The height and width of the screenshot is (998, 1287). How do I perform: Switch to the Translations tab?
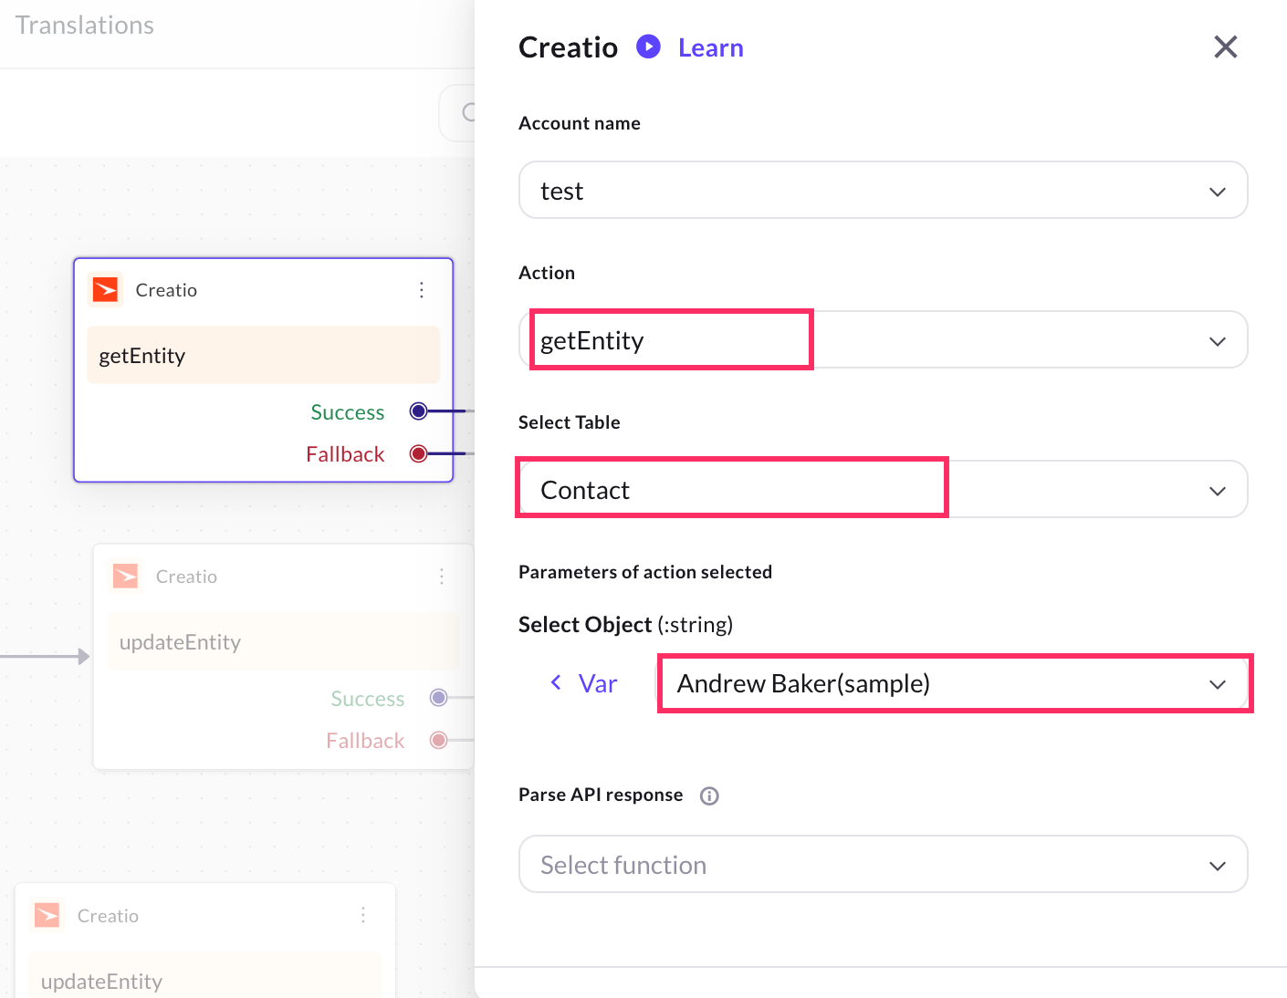(x=85, y=26)
